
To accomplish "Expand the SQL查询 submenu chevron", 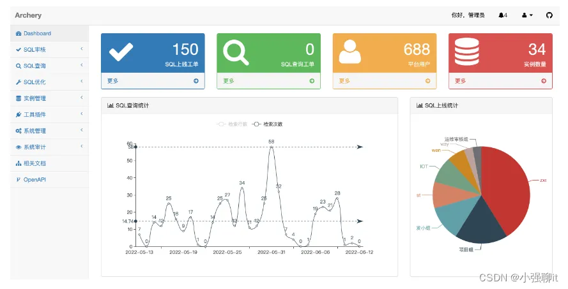I will coord(82,65).
